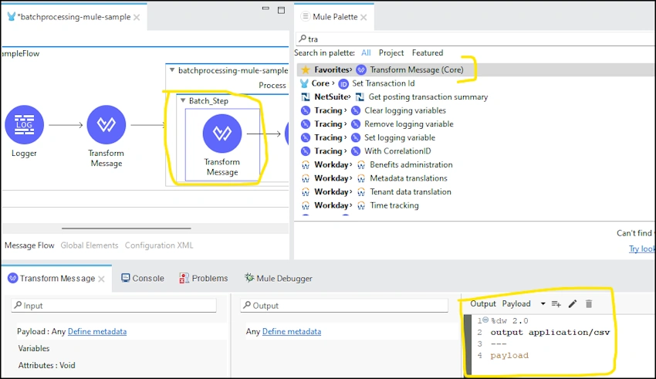Image resolution: width=656 pixels, height=379 pixels.
Task: Filter palette search by Project
Action: (x=391, y=52)
